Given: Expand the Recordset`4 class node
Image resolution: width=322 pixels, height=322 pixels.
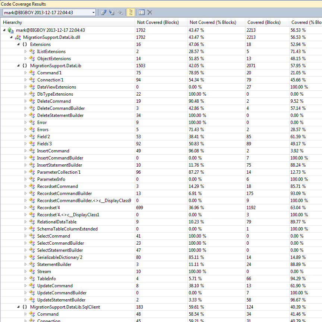Looking at the screenshot, I should pyautogui.click(x=26, y=208).
